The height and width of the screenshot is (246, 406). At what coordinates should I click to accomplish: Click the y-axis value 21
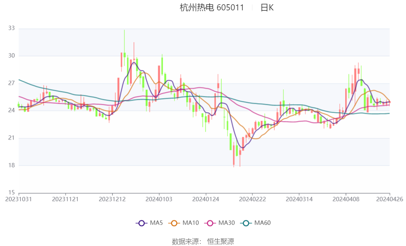[x=11, y=138]
